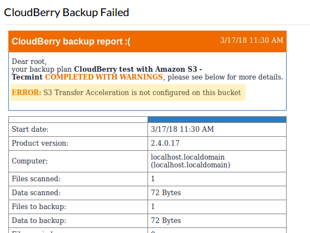The width and height of the screenshot is (310, 233).
Task: Click the product version value 2.4.0.17
Action: [x=165, y=143]
